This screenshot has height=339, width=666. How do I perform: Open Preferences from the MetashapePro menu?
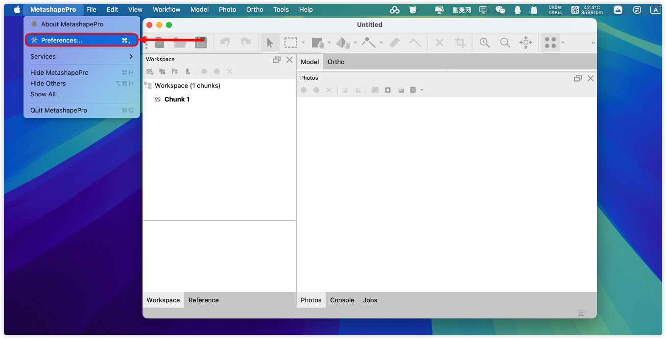click(x=82, y=40)
